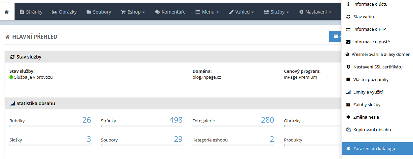This screenshot has width=413, height=159.
Task: Click the blue button next to Hlavní přehled
Action: click(335, 36)
